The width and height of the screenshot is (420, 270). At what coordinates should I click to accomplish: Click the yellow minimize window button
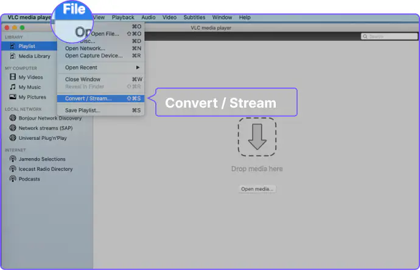point(15,27)
